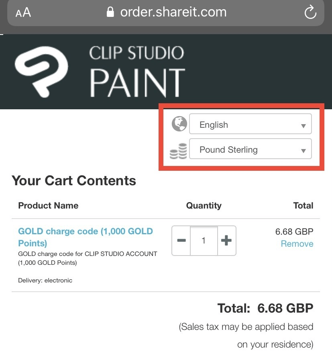Reload the page with the refresh icon
Screen dimensions: 332x358
point(310,13)
